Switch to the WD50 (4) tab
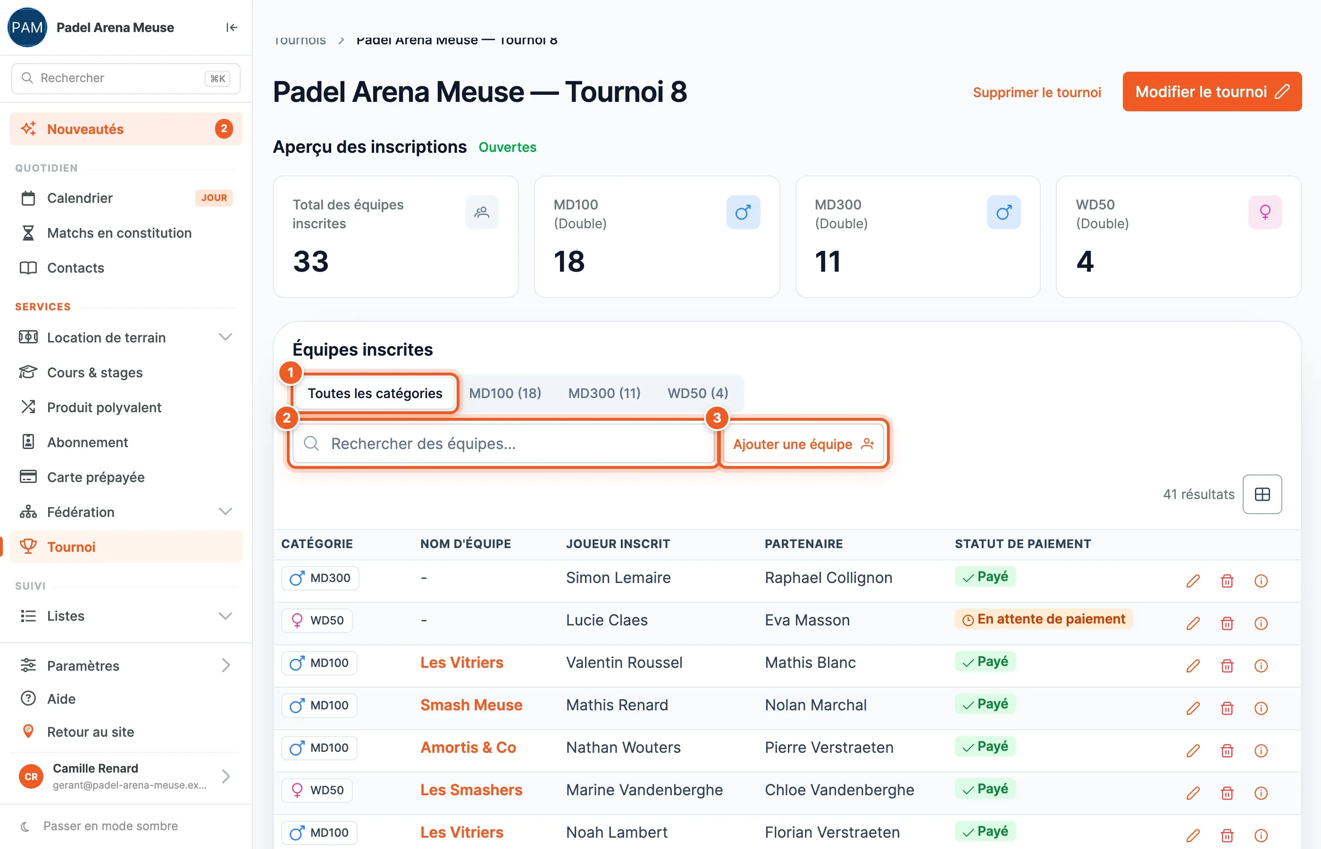Screen dimensions: 1321x849 click(x=698, y=393)
